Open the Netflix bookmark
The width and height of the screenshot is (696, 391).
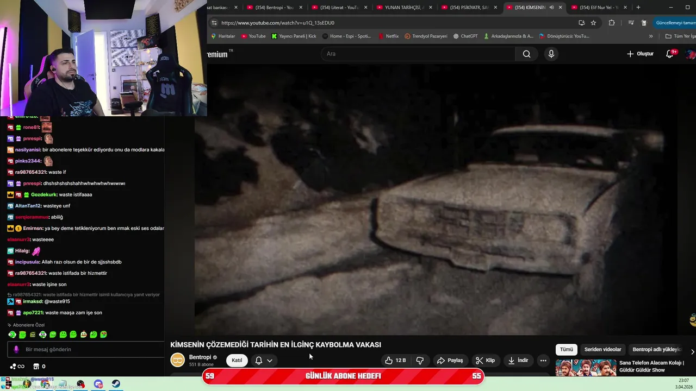click(x=388, y=36)
